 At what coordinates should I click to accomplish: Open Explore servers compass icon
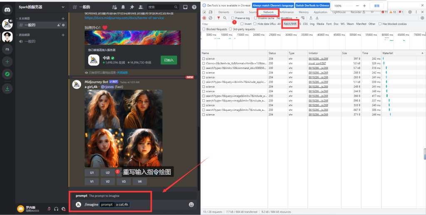(x=7, y=75)
